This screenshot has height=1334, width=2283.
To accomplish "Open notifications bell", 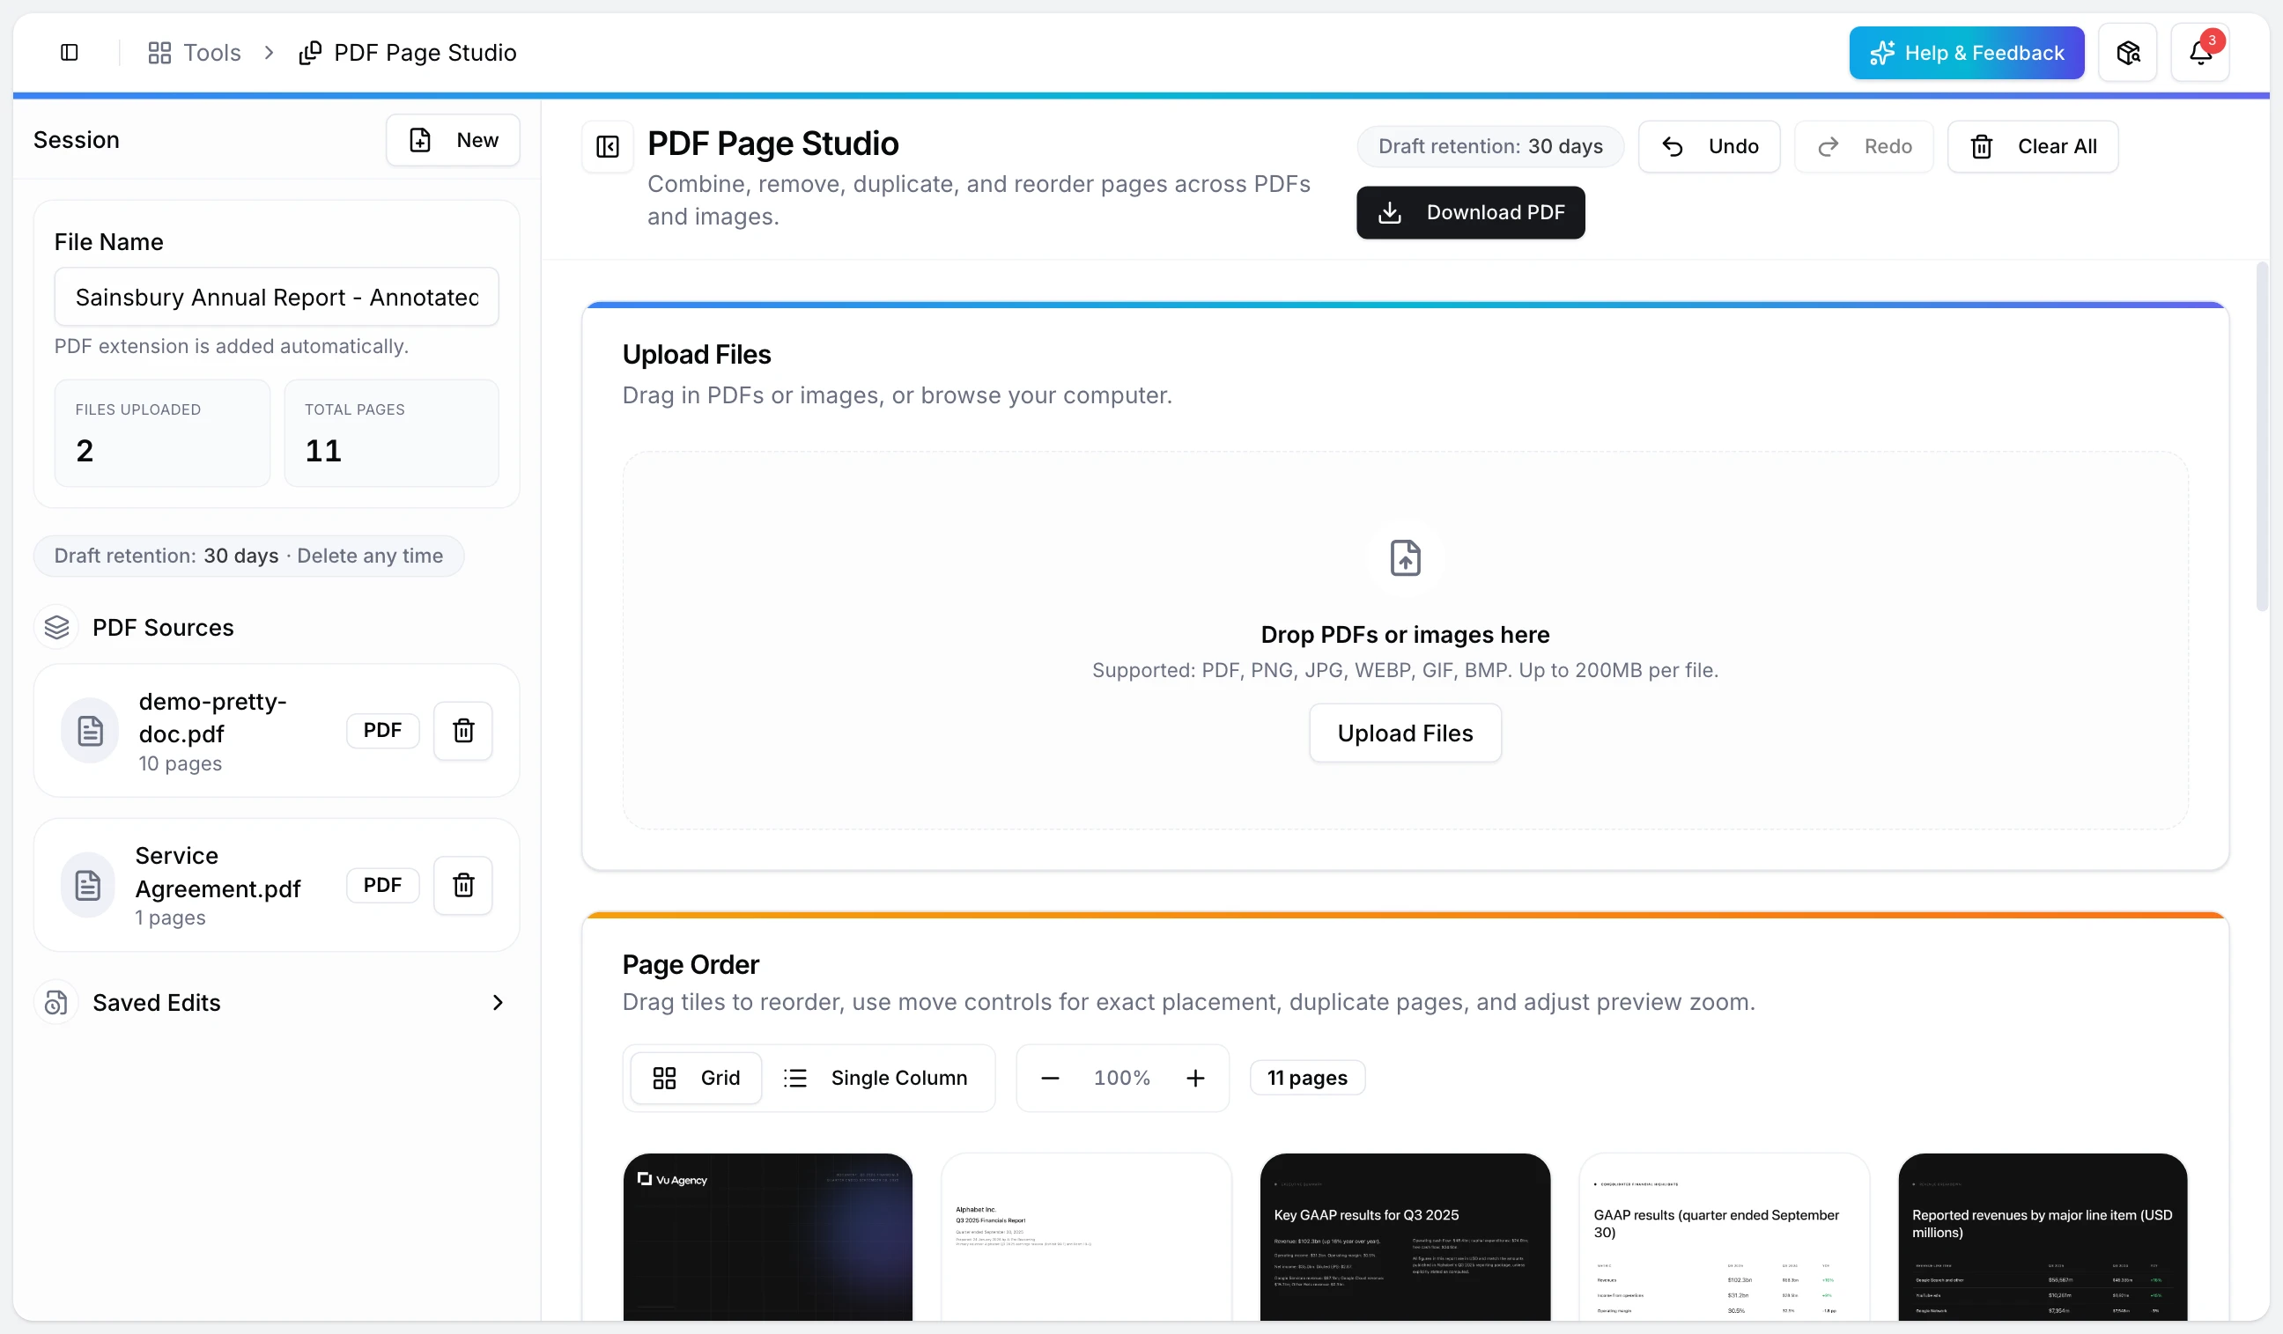I will coord(2200,53).
